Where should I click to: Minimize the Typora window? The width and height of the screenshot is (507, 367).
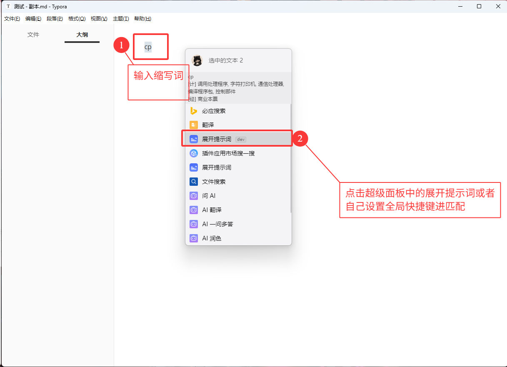pos(460,6)
